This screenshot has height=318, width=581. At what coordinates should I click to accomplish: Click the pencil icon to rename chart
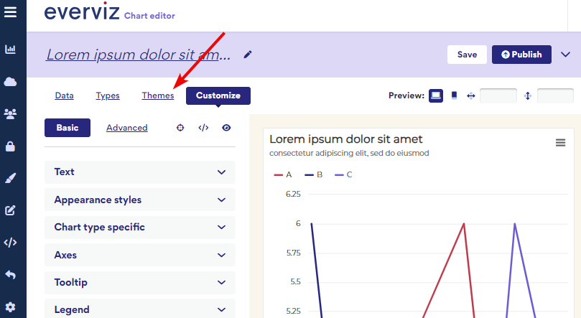click(x=248, y=55)
